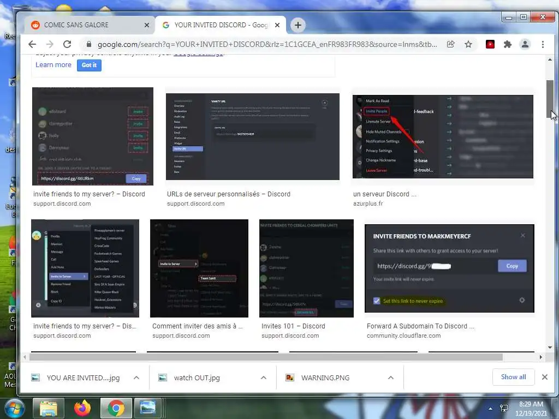Follow the Learn more link
Image resolution: width=559 pixels, height=419 pixels.
click(53, 65)
